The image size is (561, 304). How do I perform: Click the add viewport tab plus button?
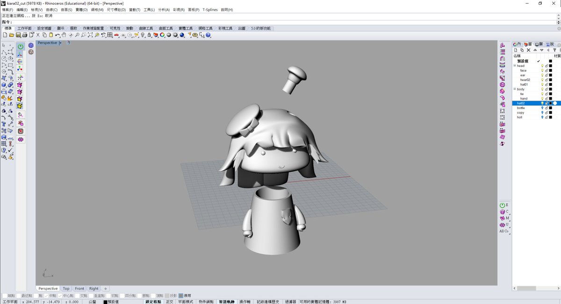106,289
